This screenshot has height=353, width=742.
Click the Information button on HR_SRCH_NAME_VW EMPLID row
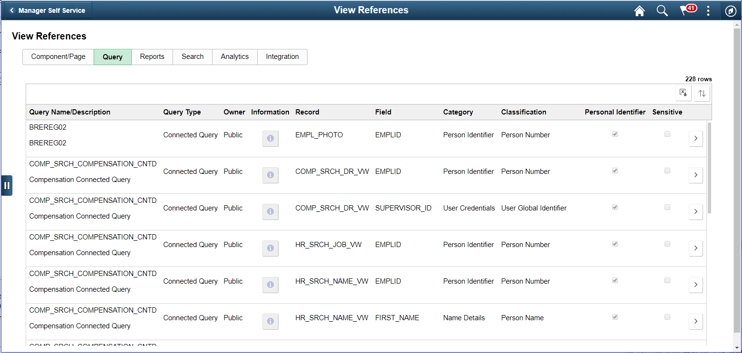click(270, 285)
